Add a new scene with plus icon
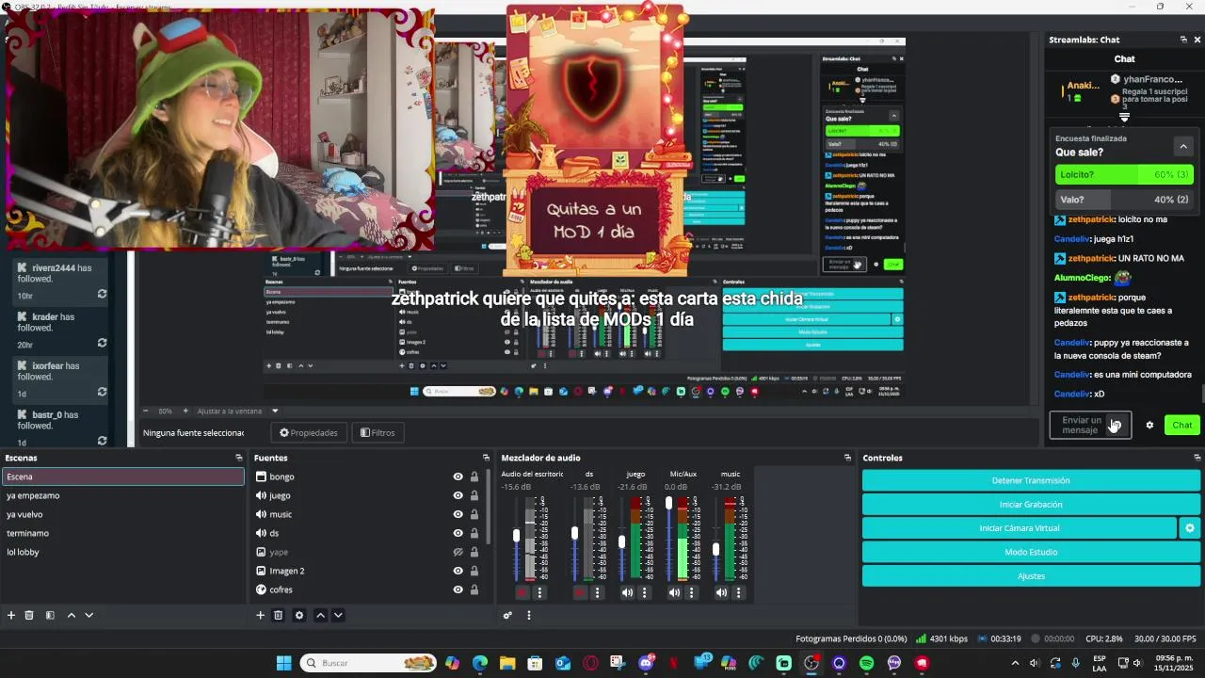Viewport: 1205px width, 678px height. click(x=11, y=615)
